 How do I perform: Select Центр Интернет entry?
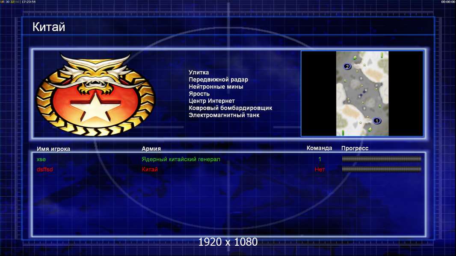(211, 101)
